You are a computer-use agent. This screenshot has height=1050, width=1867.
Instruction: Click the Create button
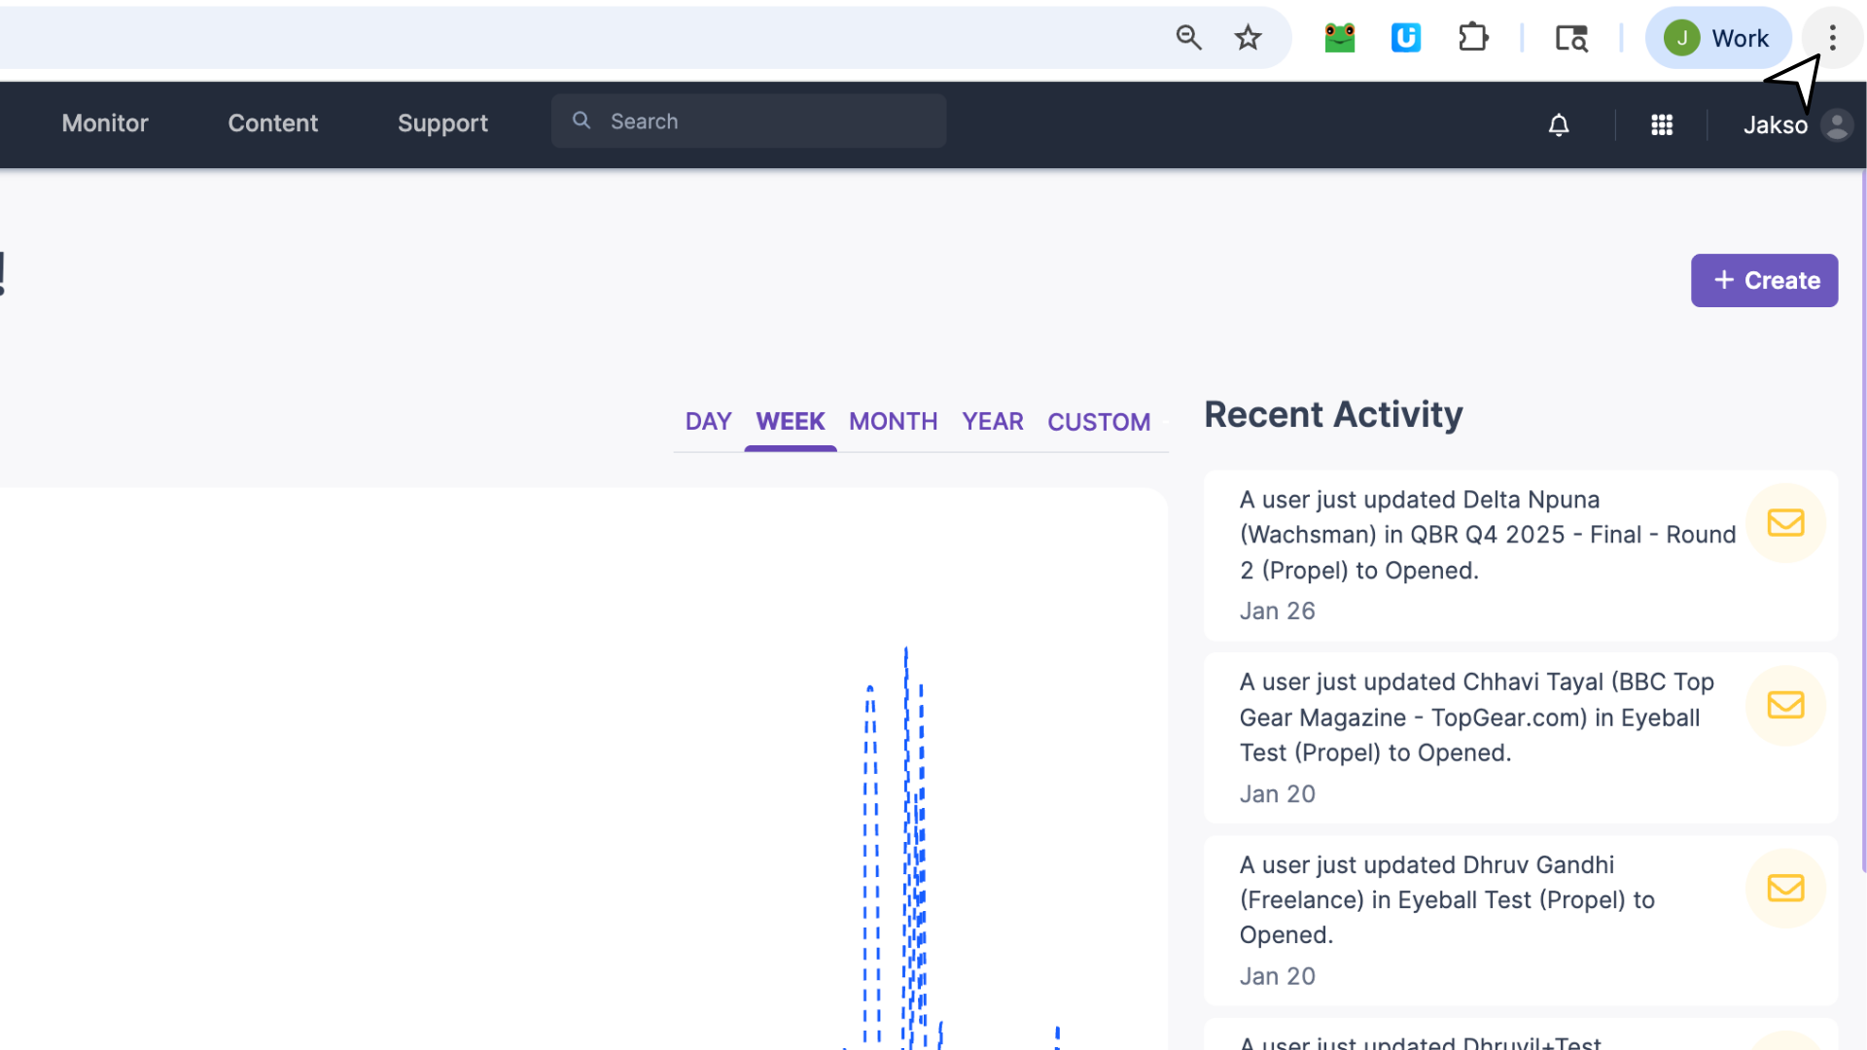click(1764, 280)
